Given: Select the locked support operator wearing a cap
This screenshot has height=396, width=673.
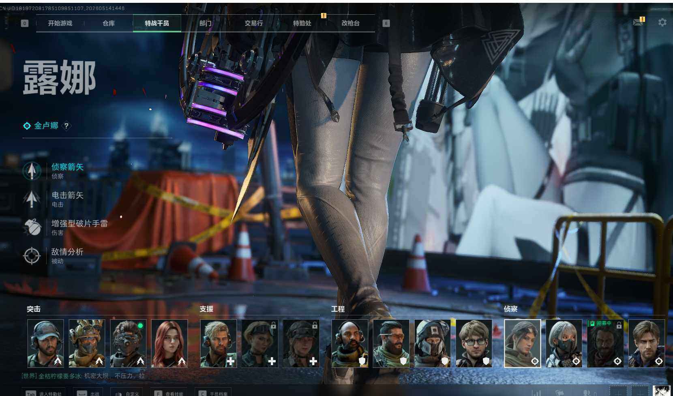Looking at the screenshot, I should (x=301, y=343).
